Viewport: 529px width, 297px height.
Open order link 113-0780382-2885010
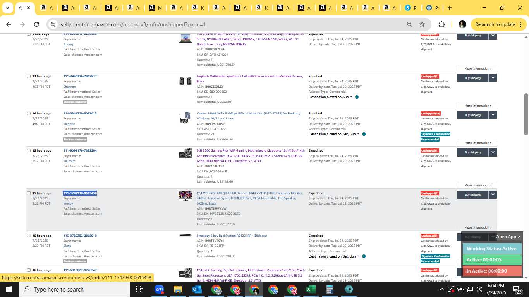[80, 236]
